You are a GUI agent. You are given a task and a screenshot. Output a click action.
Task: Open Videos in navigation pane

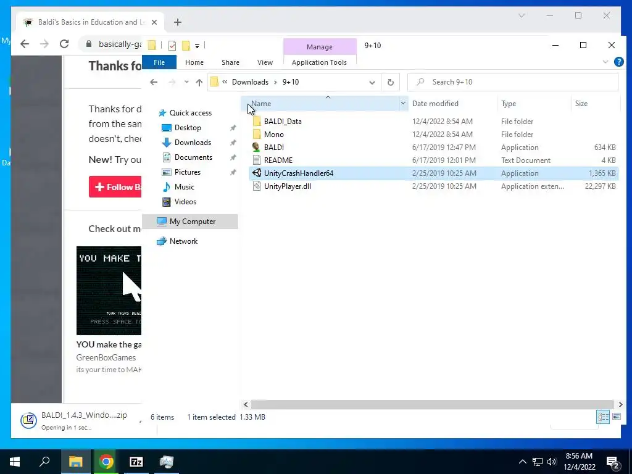pos(185,202)
